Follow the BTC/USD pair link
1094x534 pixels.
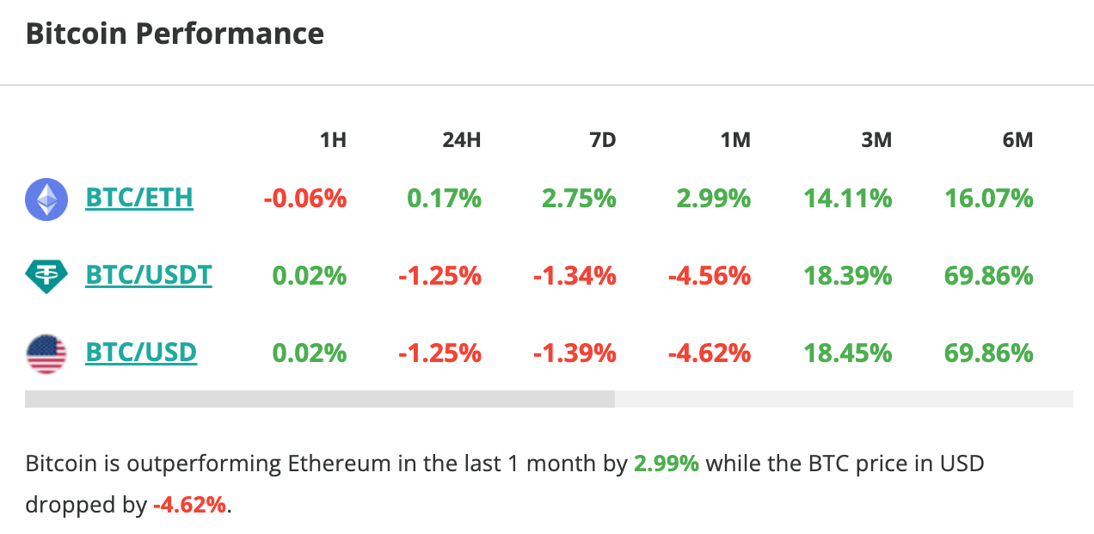pos(141,353)
